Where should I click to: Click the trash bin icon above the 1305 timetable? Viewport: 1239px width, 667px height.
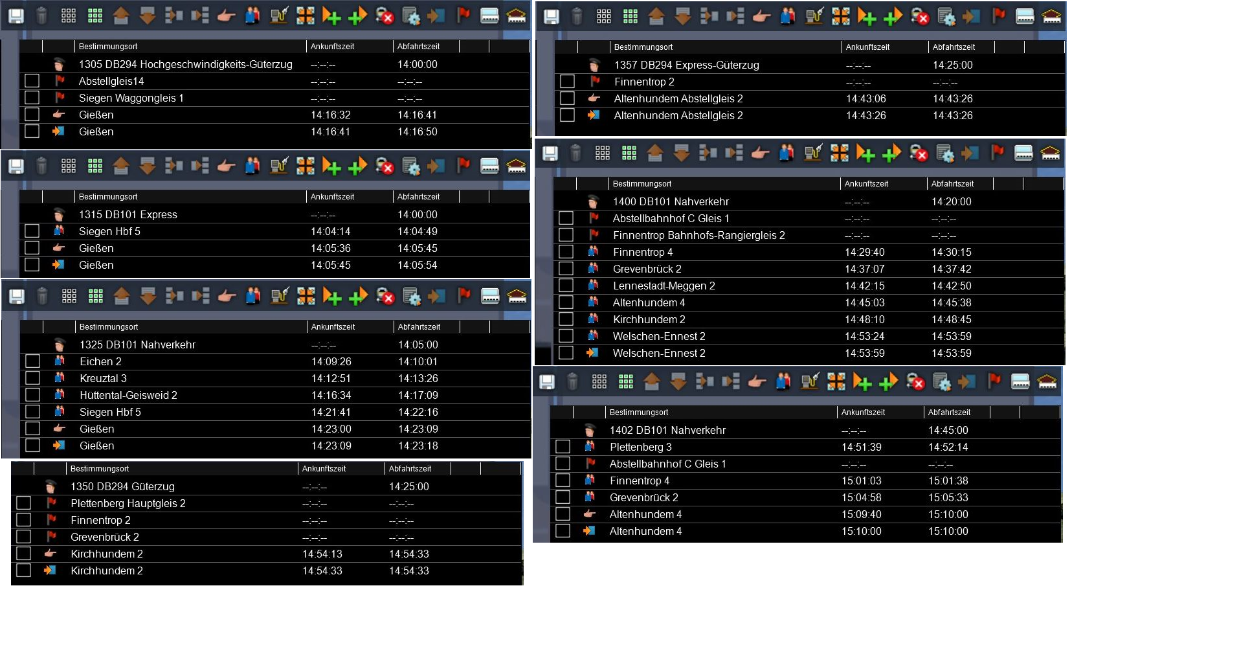coord(41,16)
